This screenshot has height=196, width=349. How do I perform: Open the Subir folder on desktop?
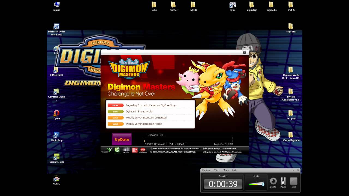[154, 7]
